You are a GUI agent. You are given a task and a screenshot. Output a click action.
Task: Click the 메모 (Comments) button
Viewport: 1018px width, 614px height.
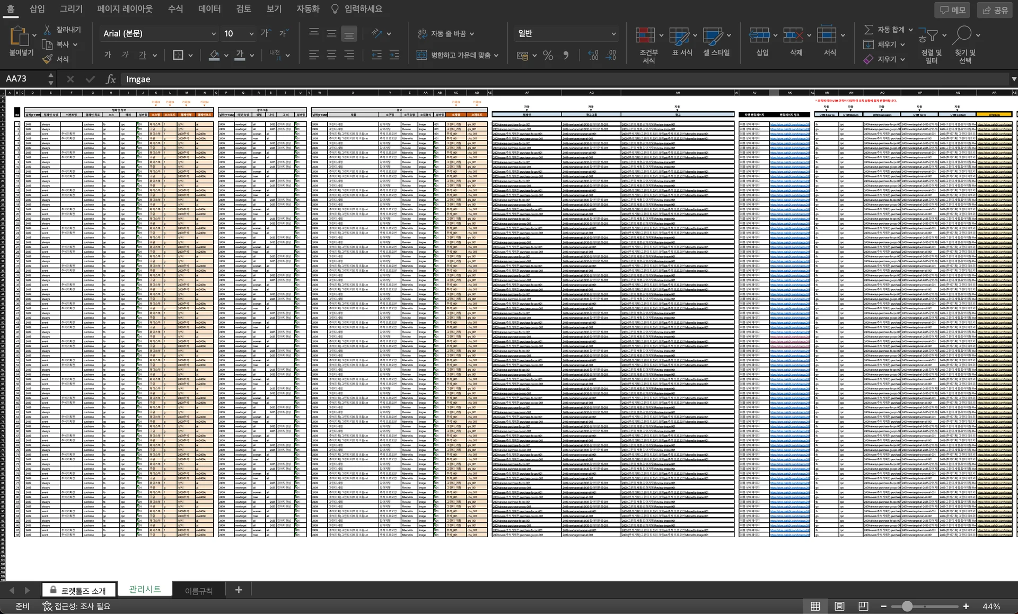click(x=952, y=10)
